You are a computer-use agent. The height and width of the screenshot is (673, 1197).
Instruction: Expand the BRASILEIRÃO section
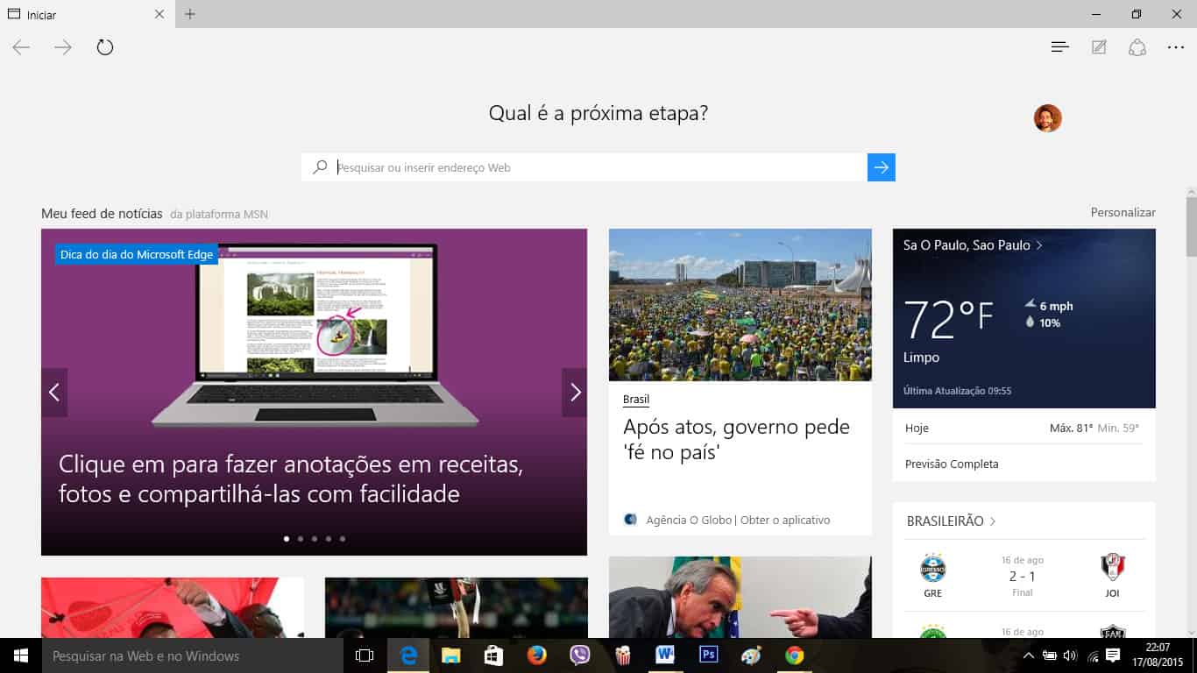tap(952, 521)
